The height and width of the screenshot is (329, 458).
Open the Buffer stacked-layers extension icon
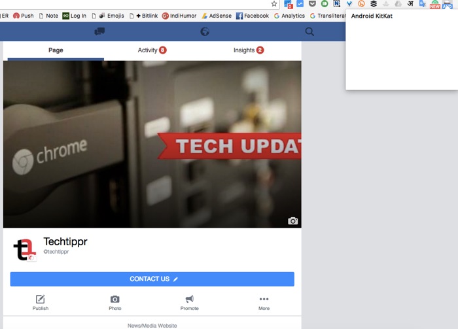[x=374, y=4]
